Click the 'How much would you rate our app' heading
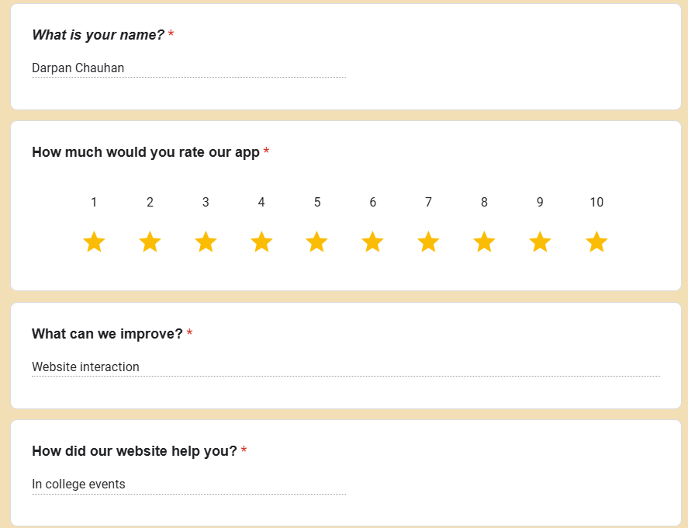 click(146, 152)
